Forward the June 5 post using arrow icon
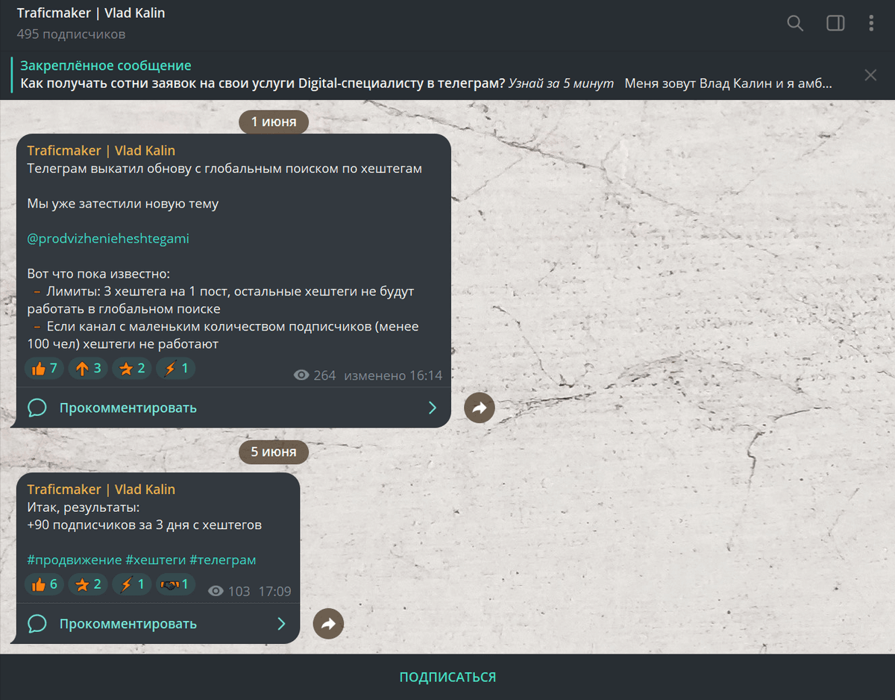 click(328, 624)
